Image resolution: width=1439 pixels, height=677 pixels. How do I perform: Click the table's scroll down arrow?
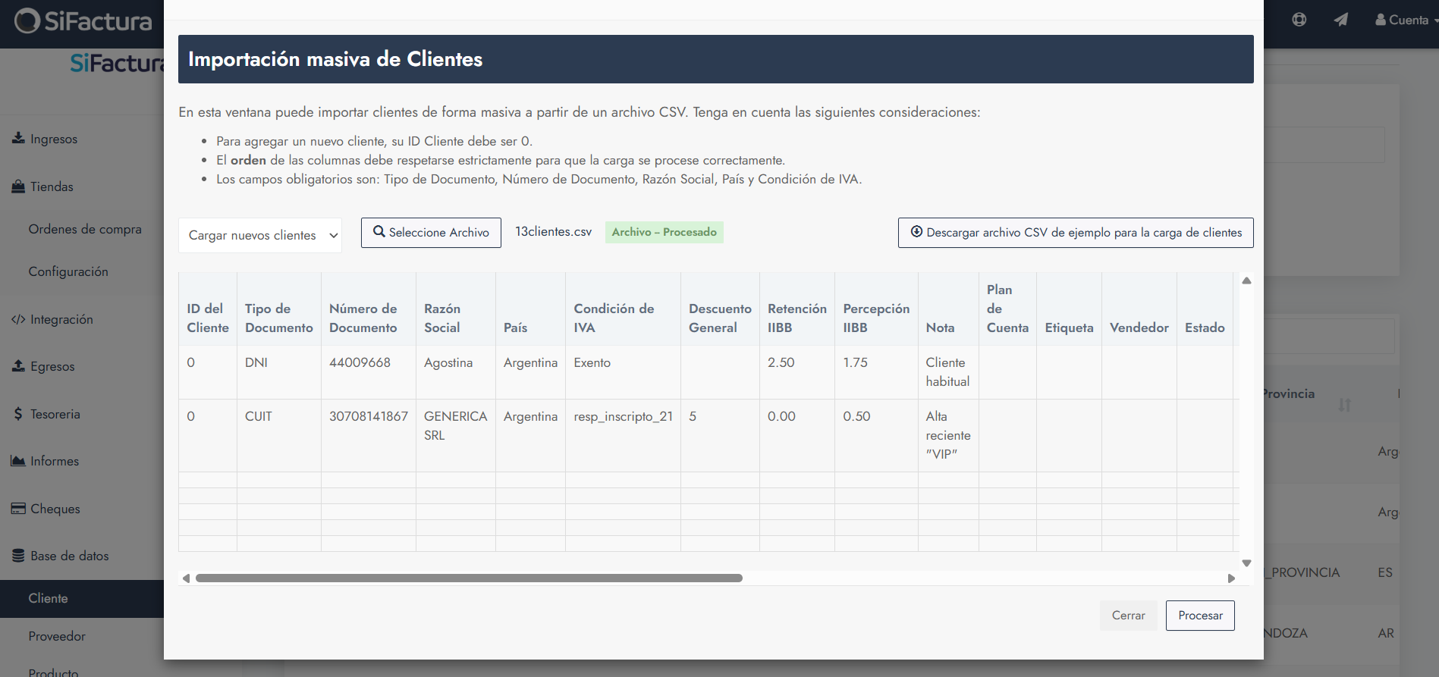pyautogui.click(x=1246, y=563)
